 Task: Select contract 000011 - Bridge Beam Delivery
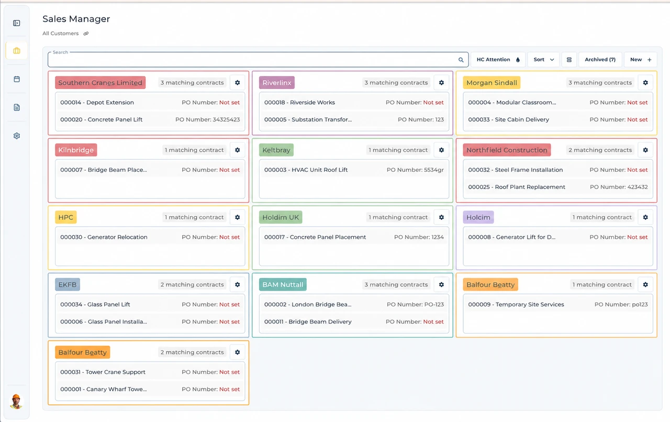tap(354, 322)
